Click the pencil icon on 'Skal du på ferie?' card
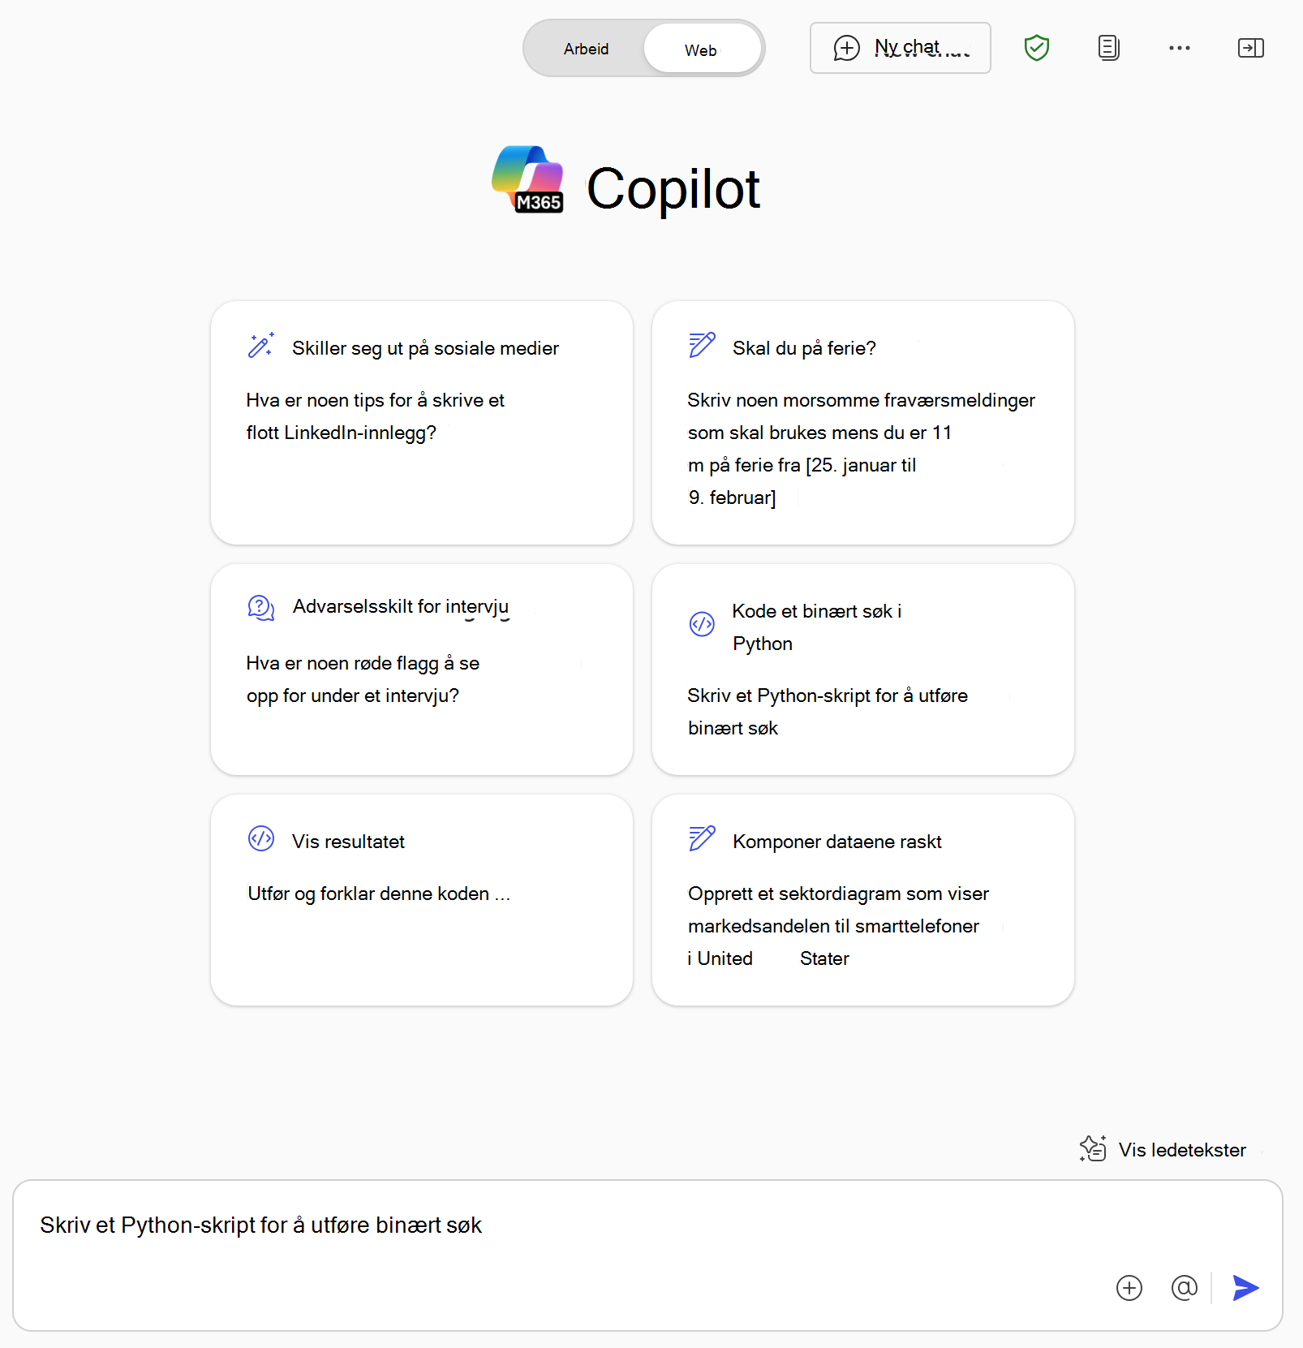Screen dimensions: 1303x1348 tap(702, 346)
